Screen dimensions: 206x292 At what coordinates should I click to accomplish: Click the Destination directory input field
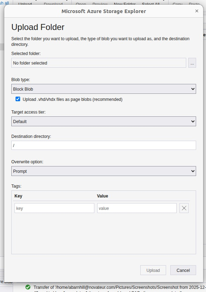pos(104,145)
